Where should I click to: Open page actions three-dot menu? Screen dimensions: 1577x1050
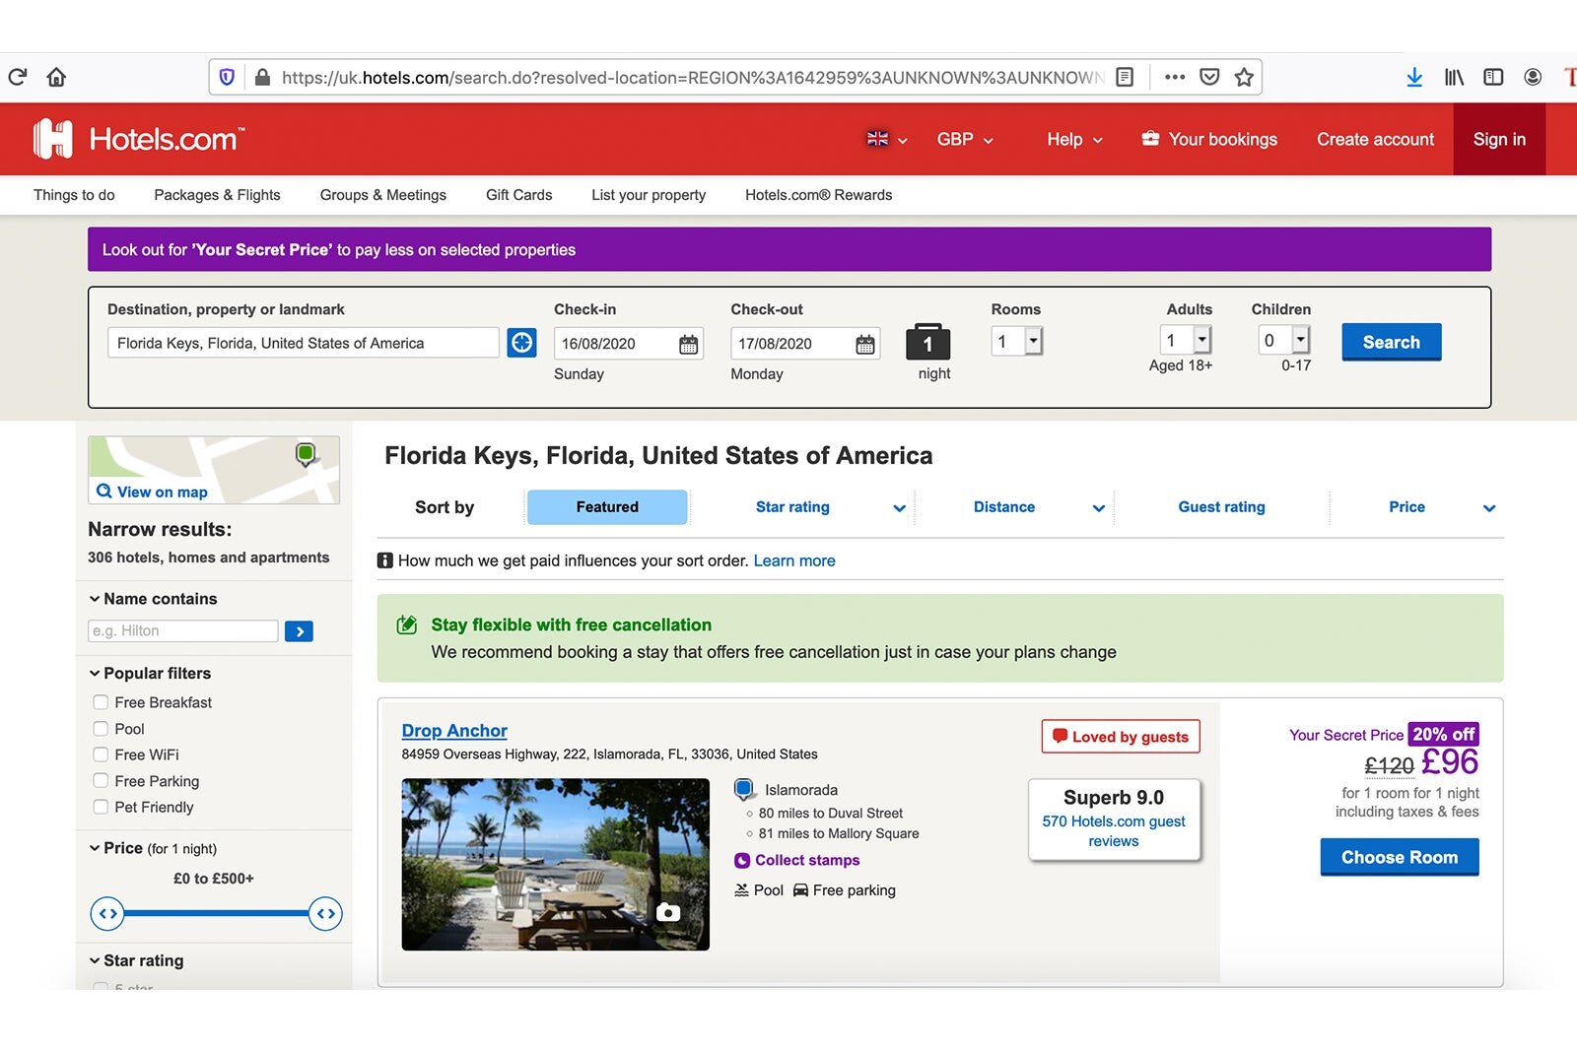click(x=1175, y=77)
